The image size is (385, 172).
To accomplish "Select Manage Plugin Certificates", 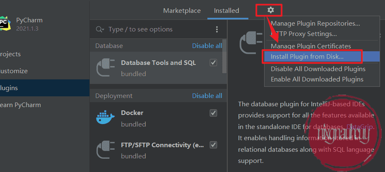I will (311, 46).
